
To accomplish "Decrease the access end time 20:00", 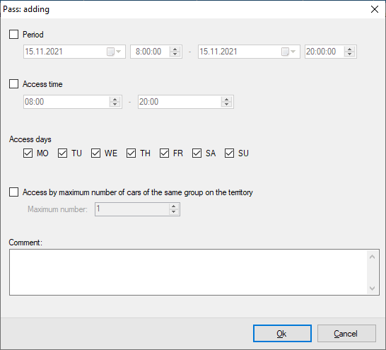I will point(226,104).
